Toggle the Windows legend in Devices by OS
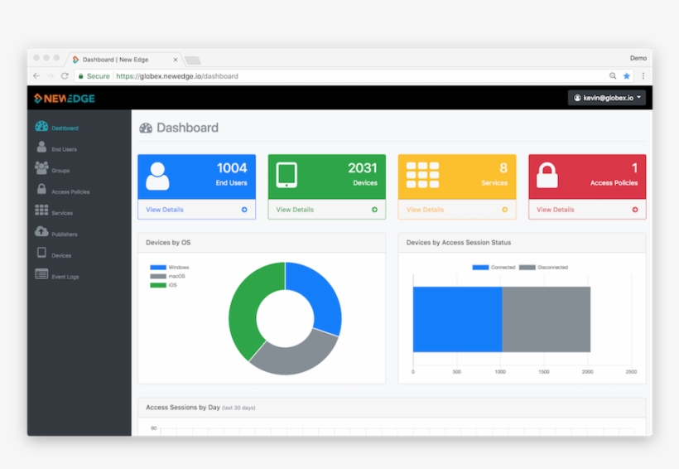 (x=169, y=268)
